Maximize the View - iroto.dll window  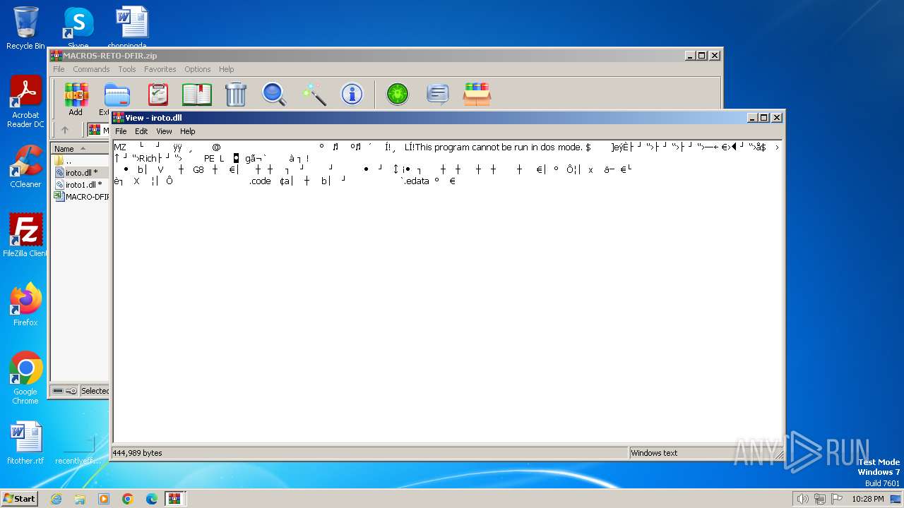[x=763, y=118]
